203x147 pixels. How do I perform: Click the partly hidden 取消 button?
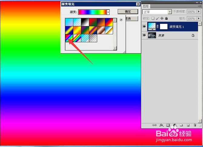pos(132,19)
